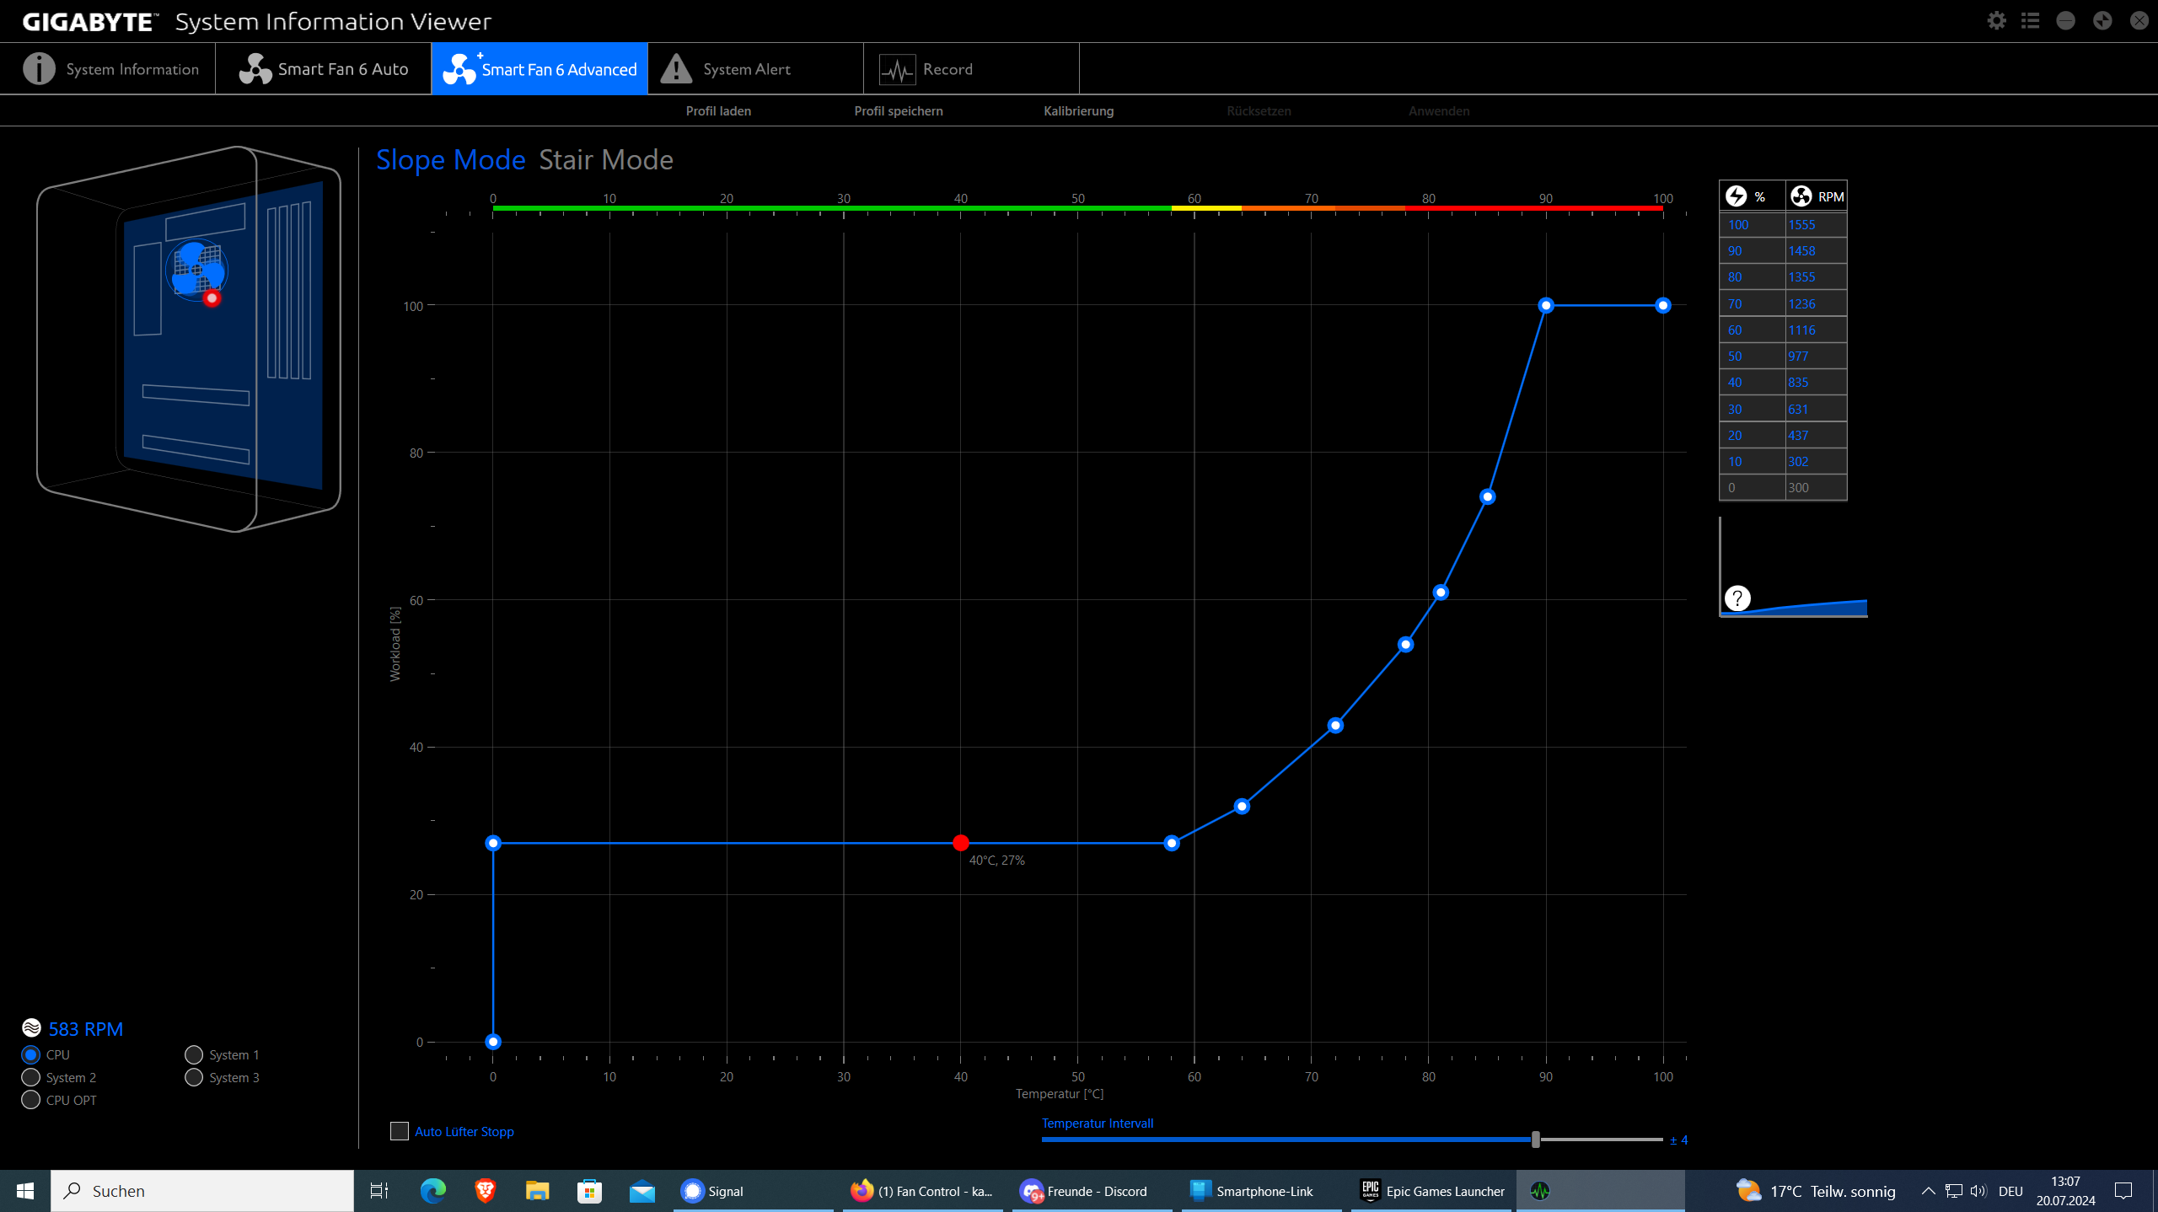Switch to Stair Mode
Viewport: 2158px width, 1212px height.
(x=605, y=160)
